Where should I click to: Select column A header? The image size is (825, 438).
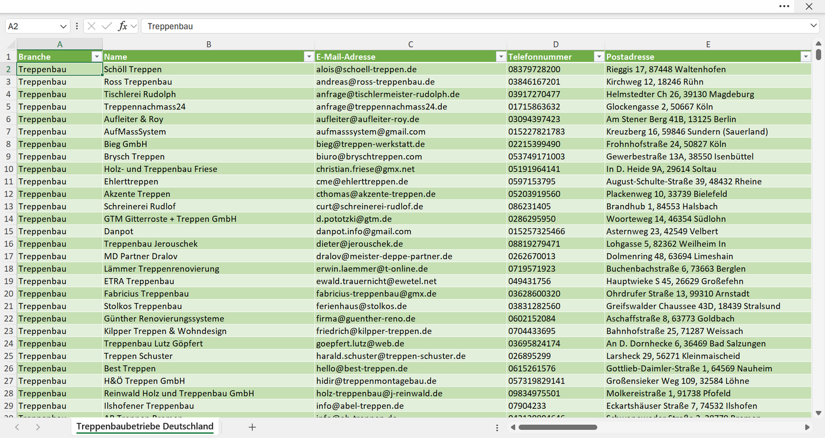pyautogui.click(x=60, y=45)
